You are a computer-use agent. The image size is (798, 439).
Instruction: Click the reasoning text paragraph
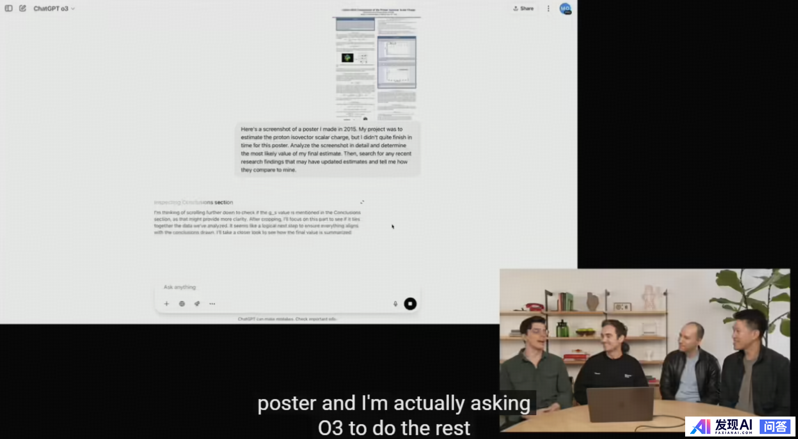click(257, 222)
